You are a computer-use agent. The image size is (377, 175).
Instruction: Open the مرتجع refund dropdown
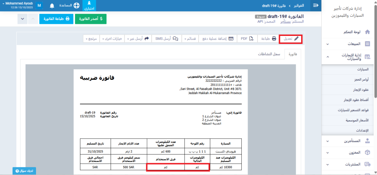(92, 38)
